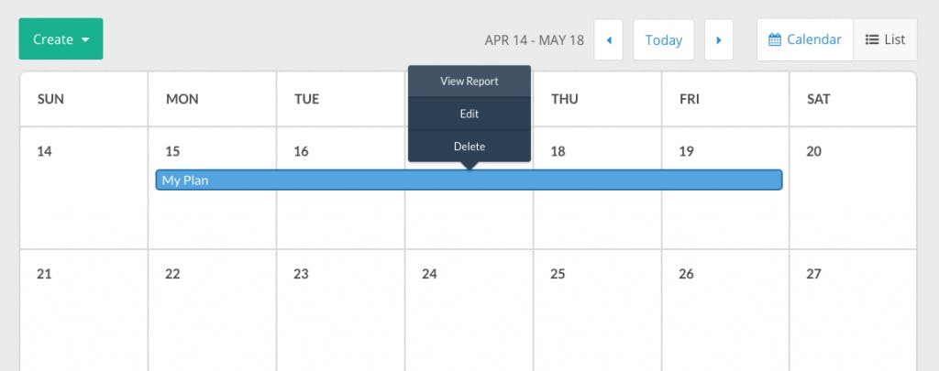Open the Create dropdown

pos(61,39)
